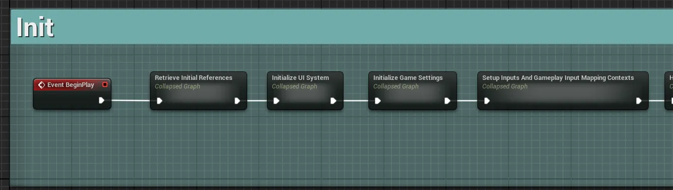
Task: Click Collapsed Graph label under Initialize Game Settings
Action: click(x=396, y=86)
